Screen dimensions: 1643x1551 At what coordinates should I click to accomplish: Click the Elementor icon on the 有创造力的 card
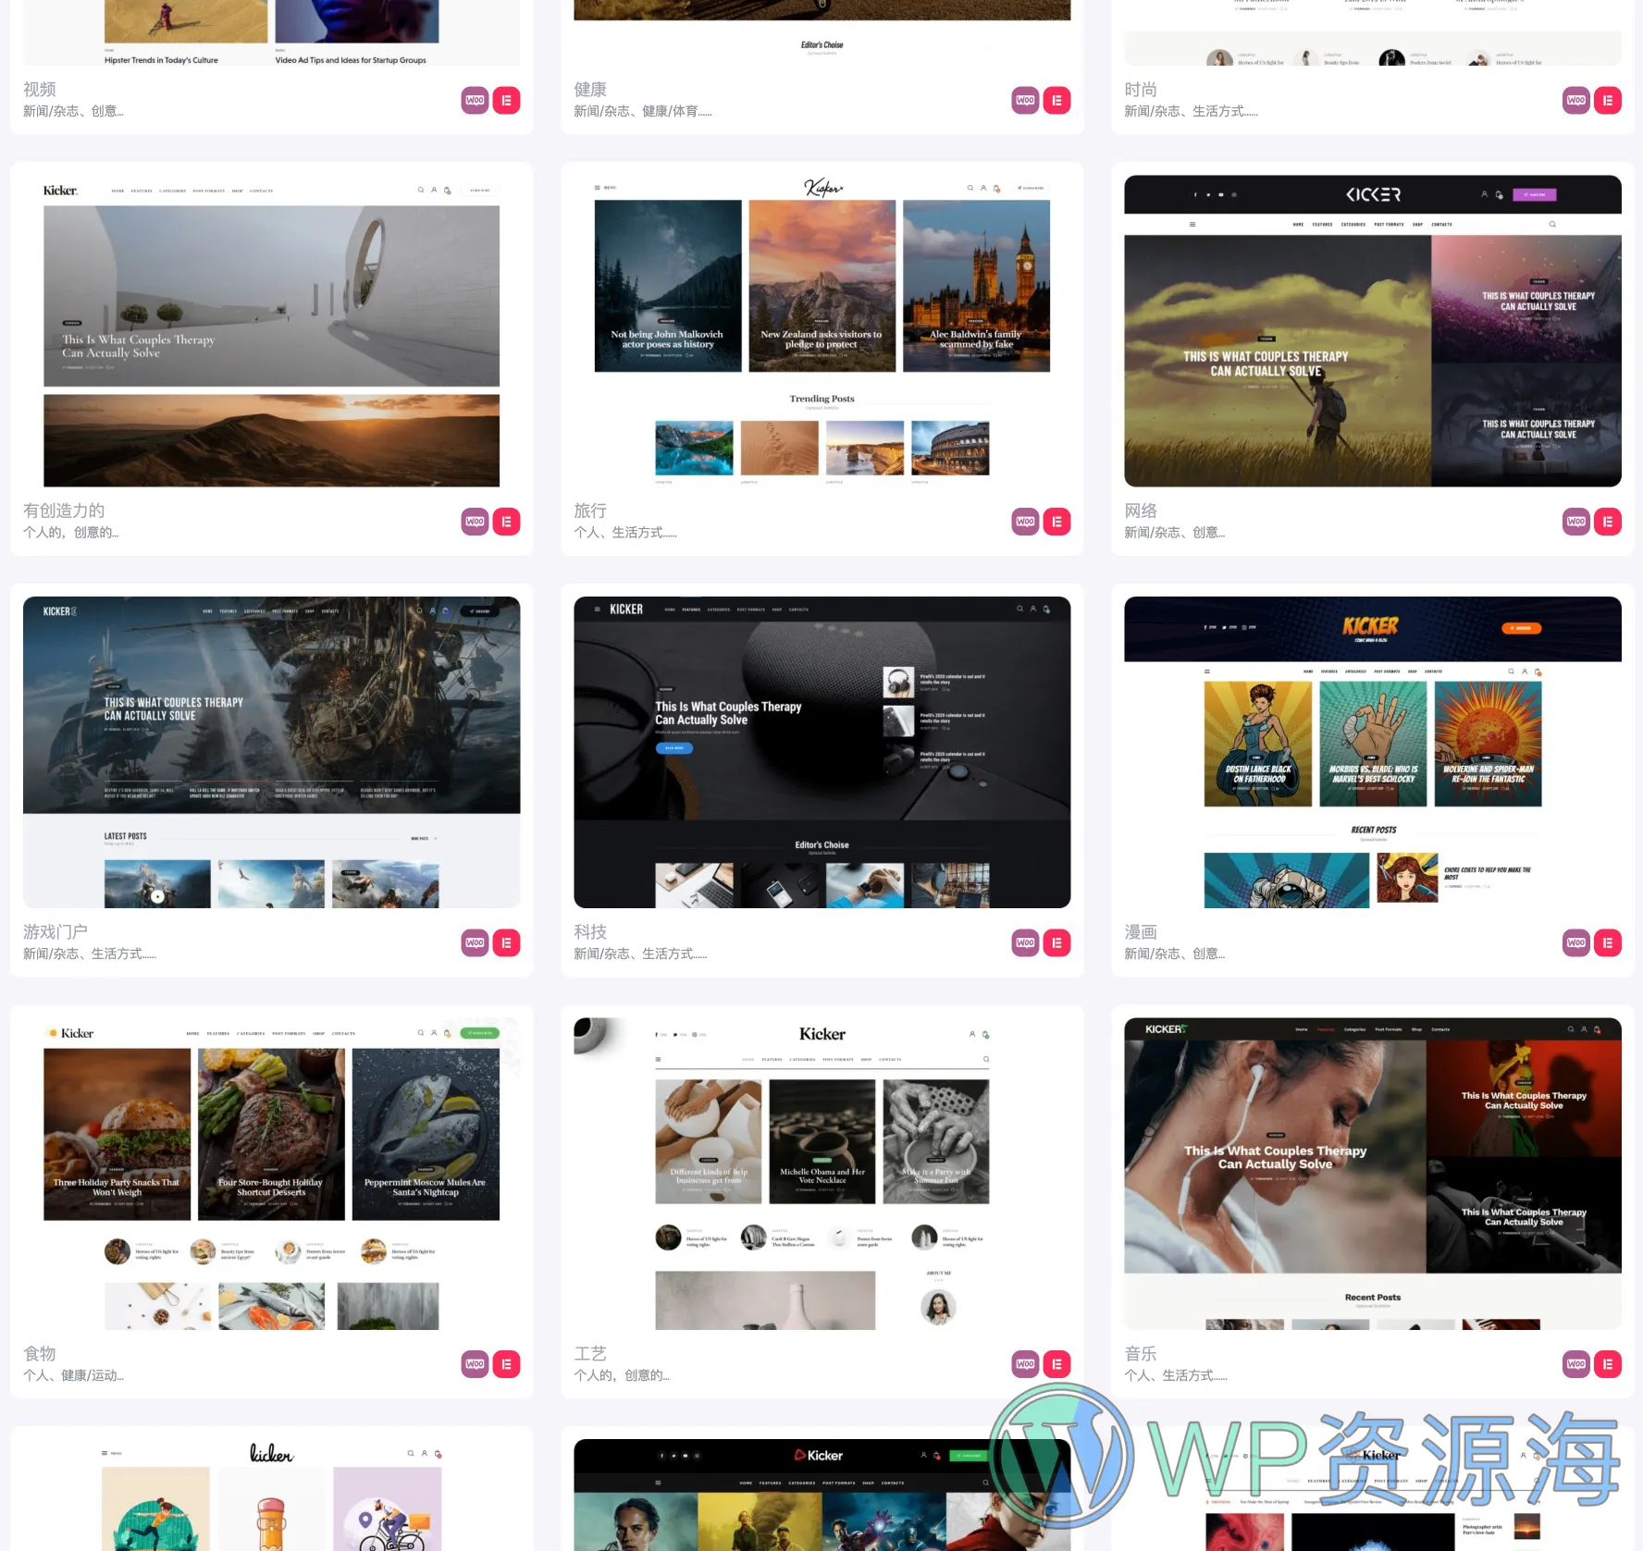[x=506, y=522]
